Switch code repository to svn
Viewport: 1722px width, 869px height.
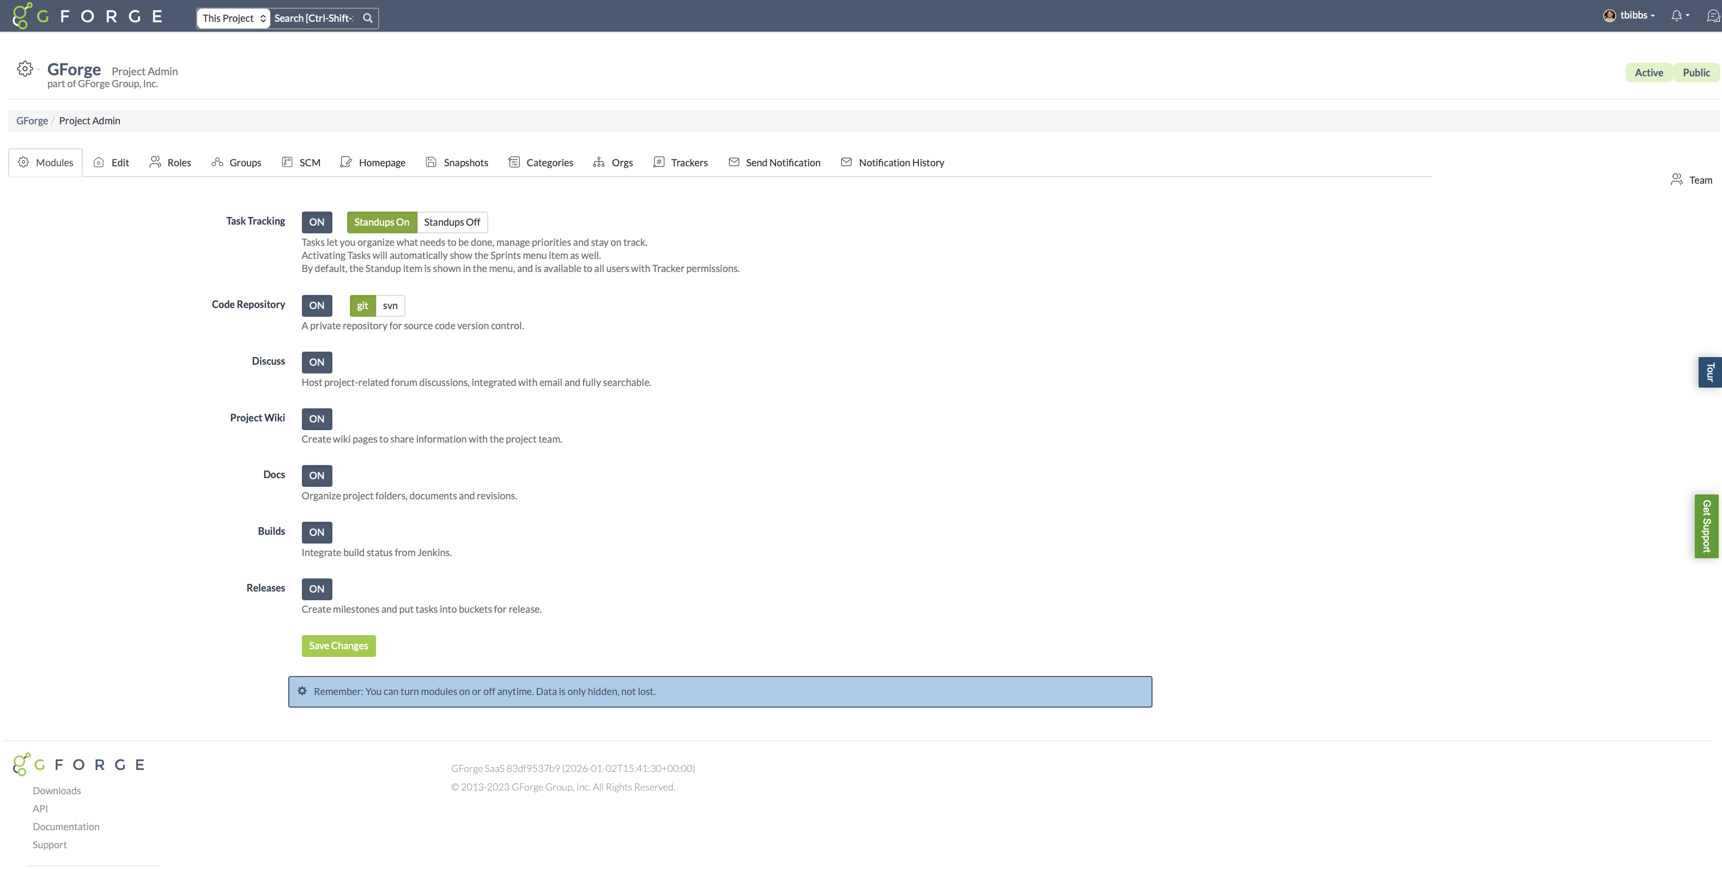click(x=390, y=306)
